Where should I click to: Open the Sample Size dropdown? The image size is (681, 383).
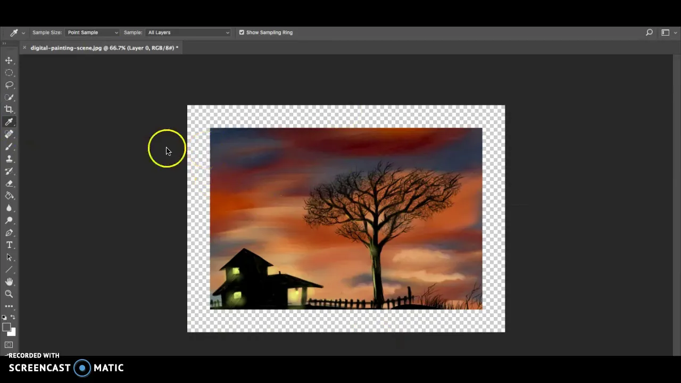click(93, 32)
